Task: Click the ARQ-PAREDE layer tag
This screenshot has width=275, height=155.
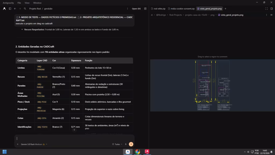Action: [40, 86]
